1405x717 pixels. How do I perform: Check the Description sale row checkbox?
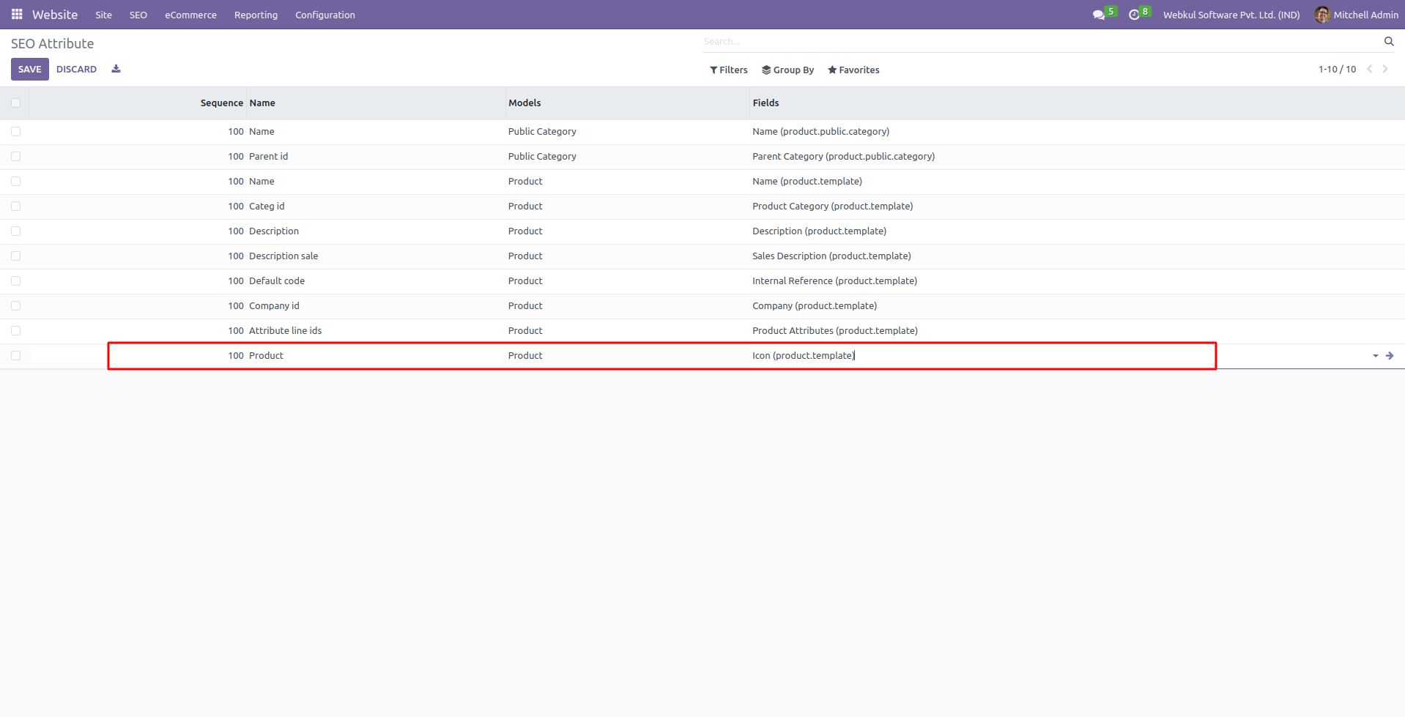[x=15, y=256]
